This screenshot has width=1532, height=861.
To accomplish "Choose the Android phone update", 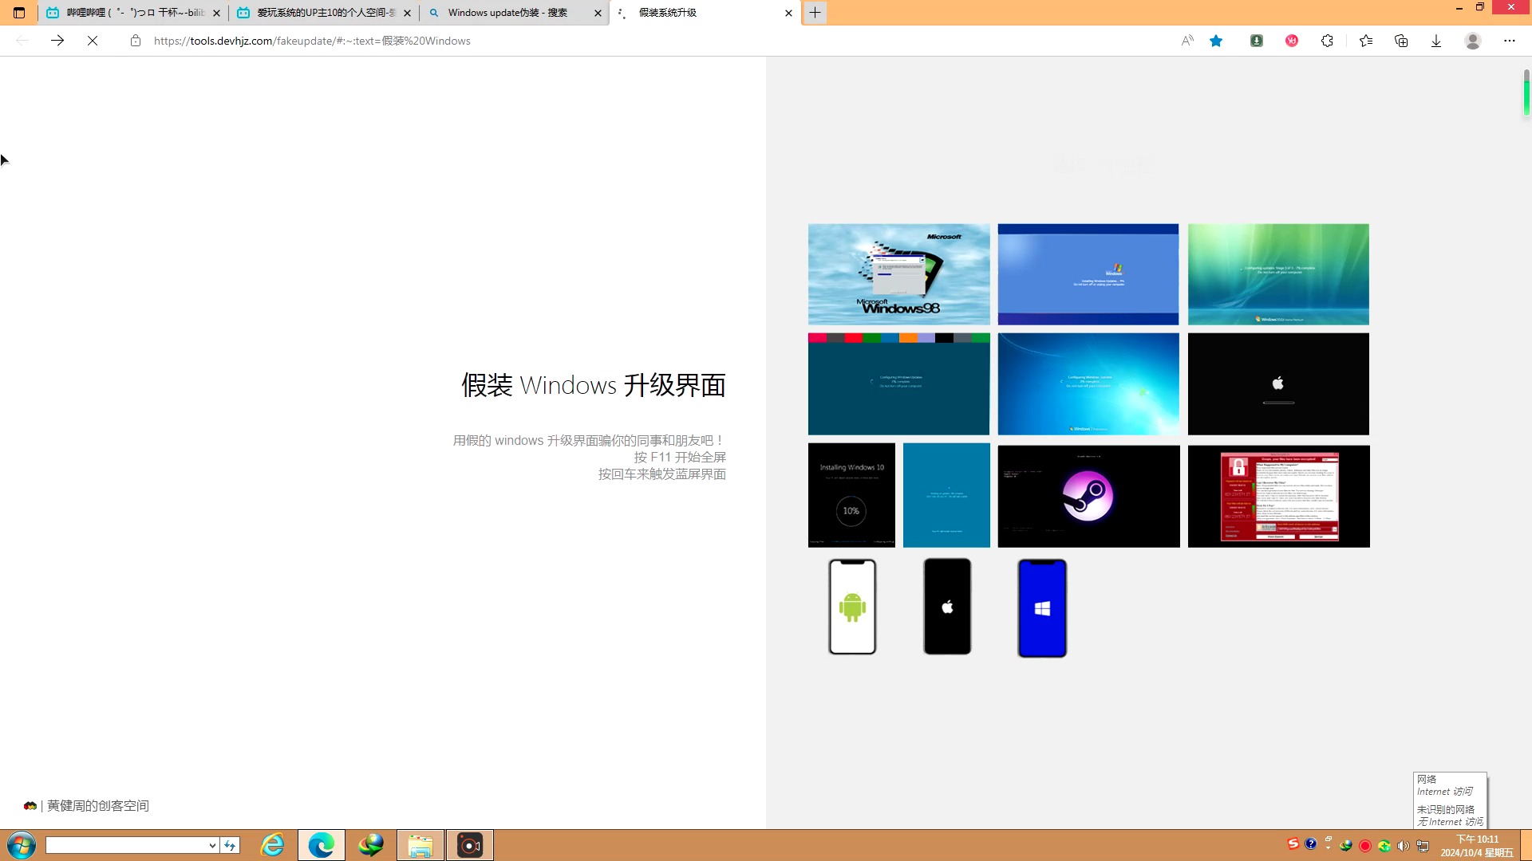I will pyautogui.click(x=852, y=607).
